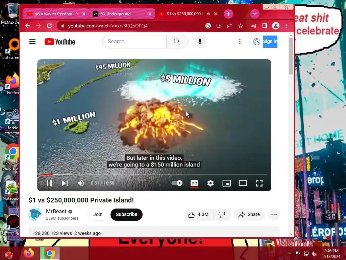
Task: Seek on the video progress bar
Action: pyautogui.click(x=154, y=174)
